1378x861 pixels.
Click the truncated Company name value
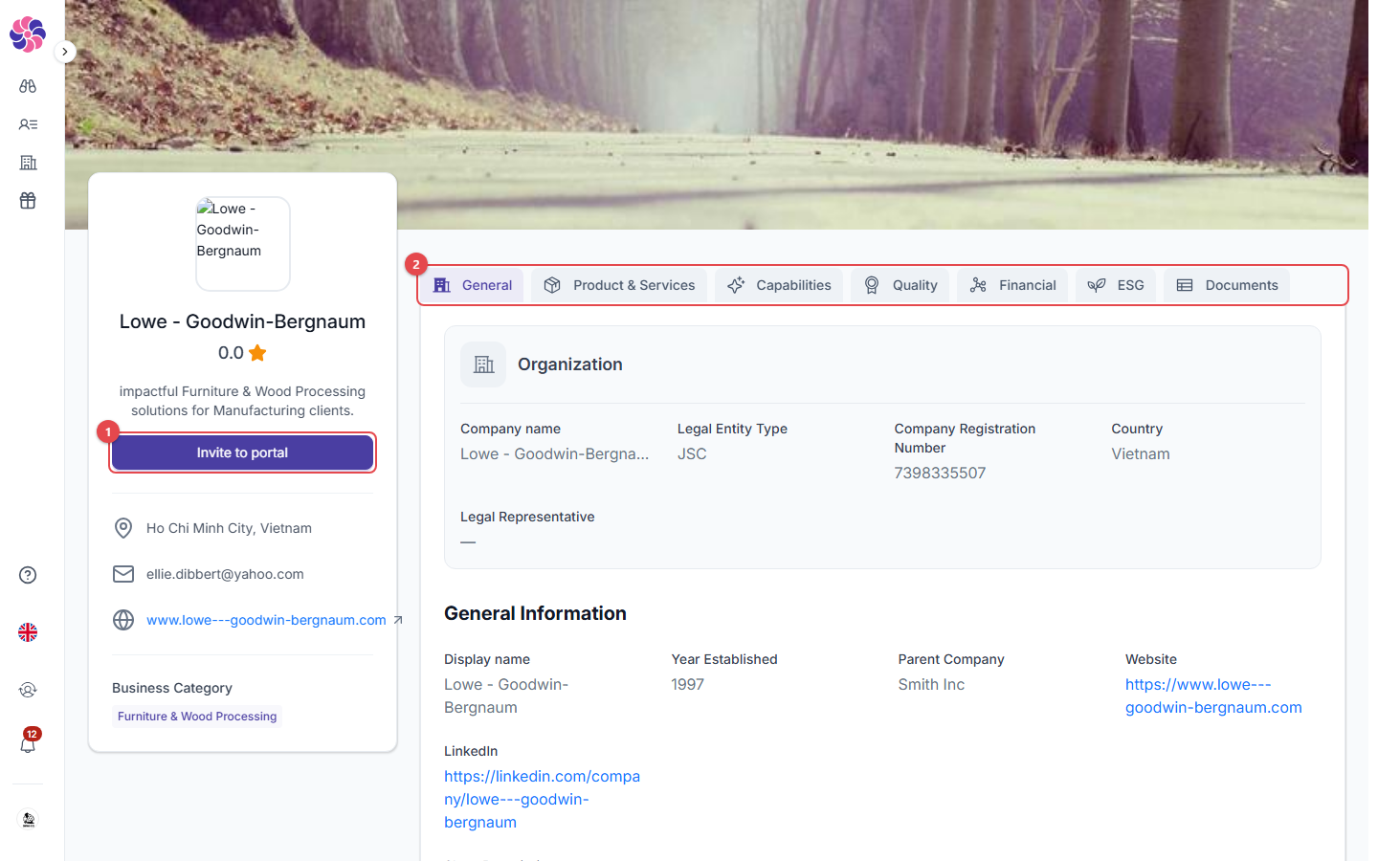(x=555, y=453)
